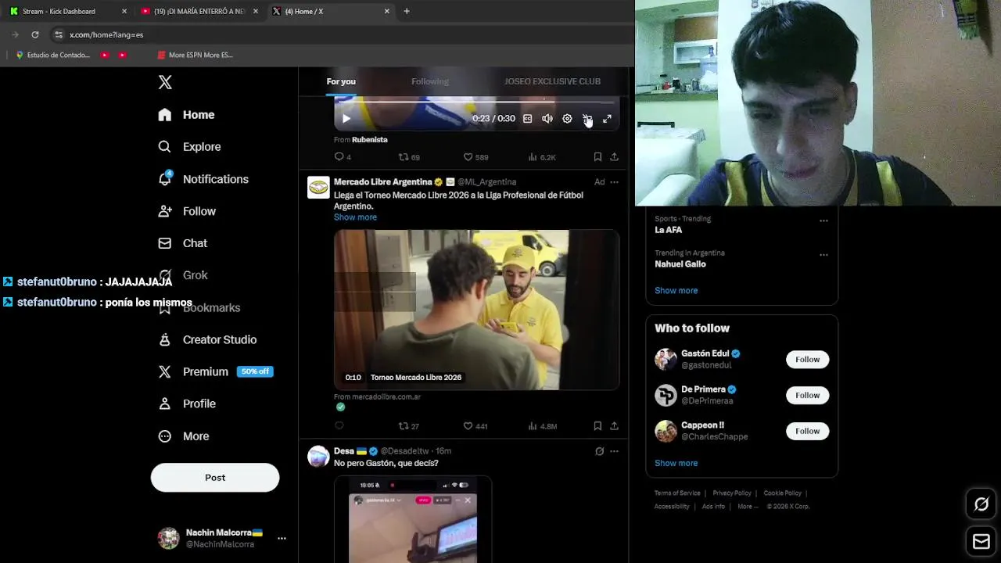Open Mercado Libre Argentina profile name

(x=383, y=182)
